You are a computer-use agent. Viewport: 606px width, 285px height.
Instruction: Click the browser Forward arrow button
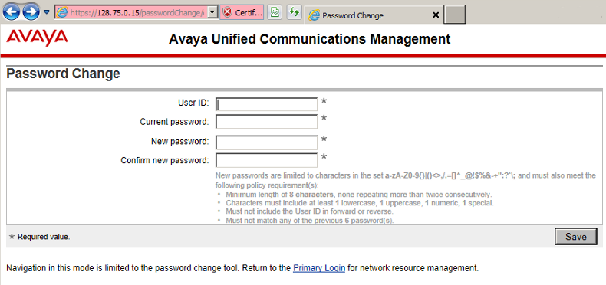point(31,12)
